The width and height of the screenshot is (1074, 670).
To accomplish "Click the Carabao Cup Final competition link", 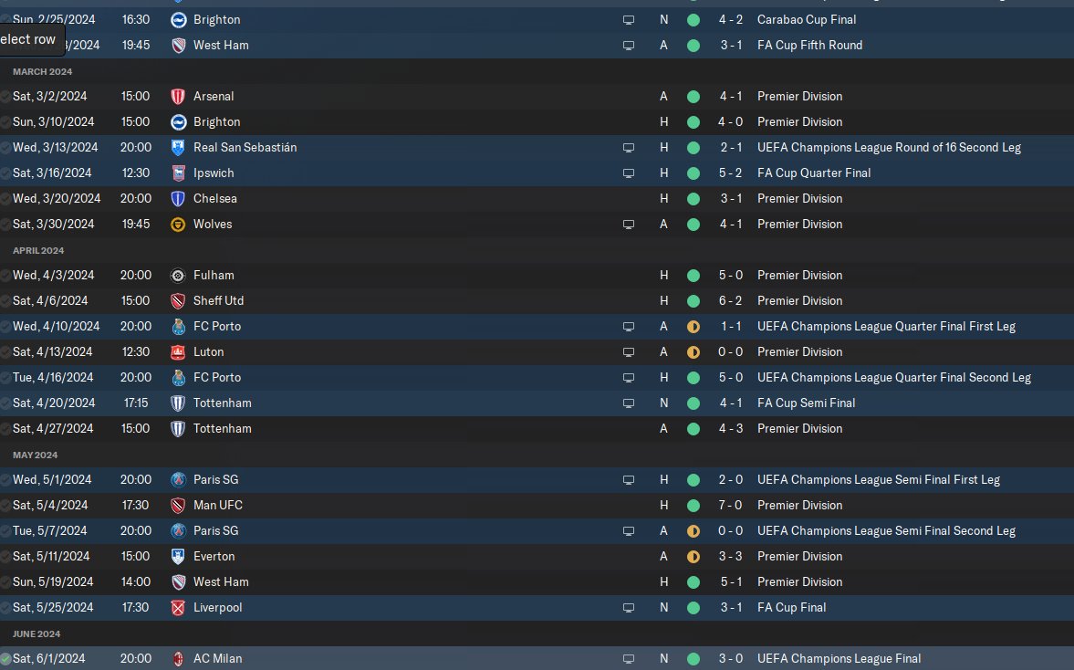I will click(807, 20).
